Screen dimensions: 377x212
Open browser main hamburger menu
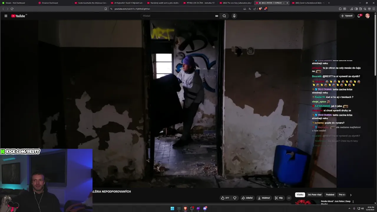[x=374, y=9]
